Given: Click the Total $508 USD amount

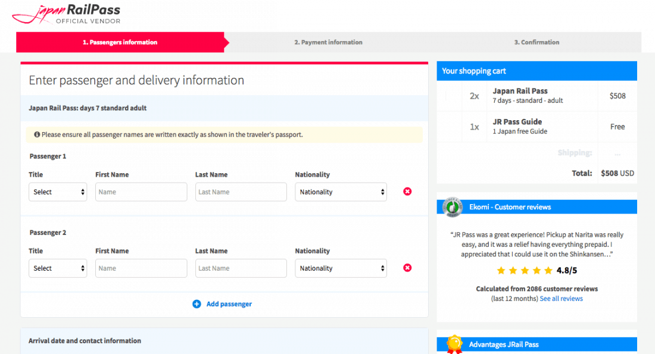Looking at the screenshot, I should [x=617, y=173].
